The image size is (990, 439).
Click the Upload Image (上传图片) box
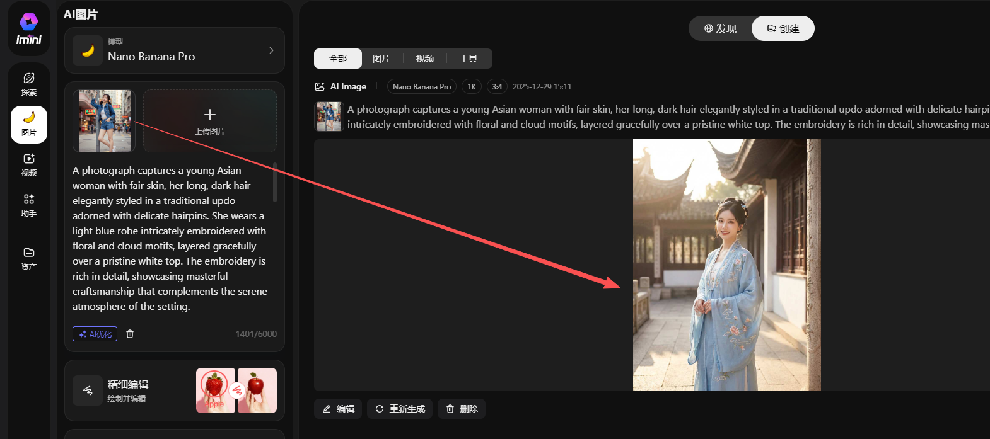click(210, 121)
